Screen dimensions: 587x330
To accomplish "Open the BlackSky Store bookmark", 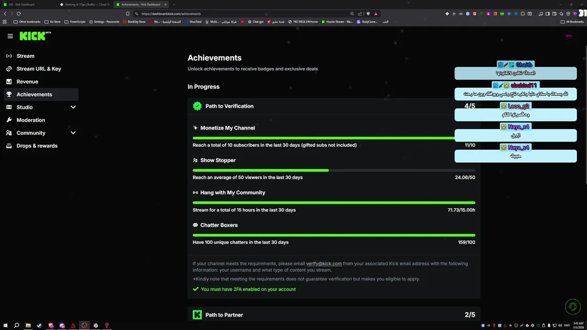I will coord(134,22).
